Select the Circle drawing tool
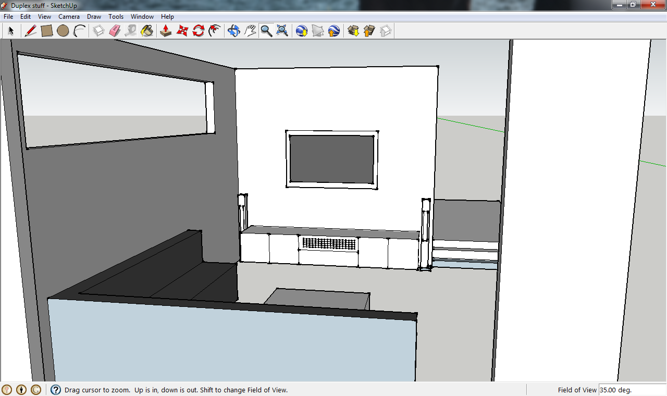The height and width of the screenshot is (396, 667). point(63,31)
